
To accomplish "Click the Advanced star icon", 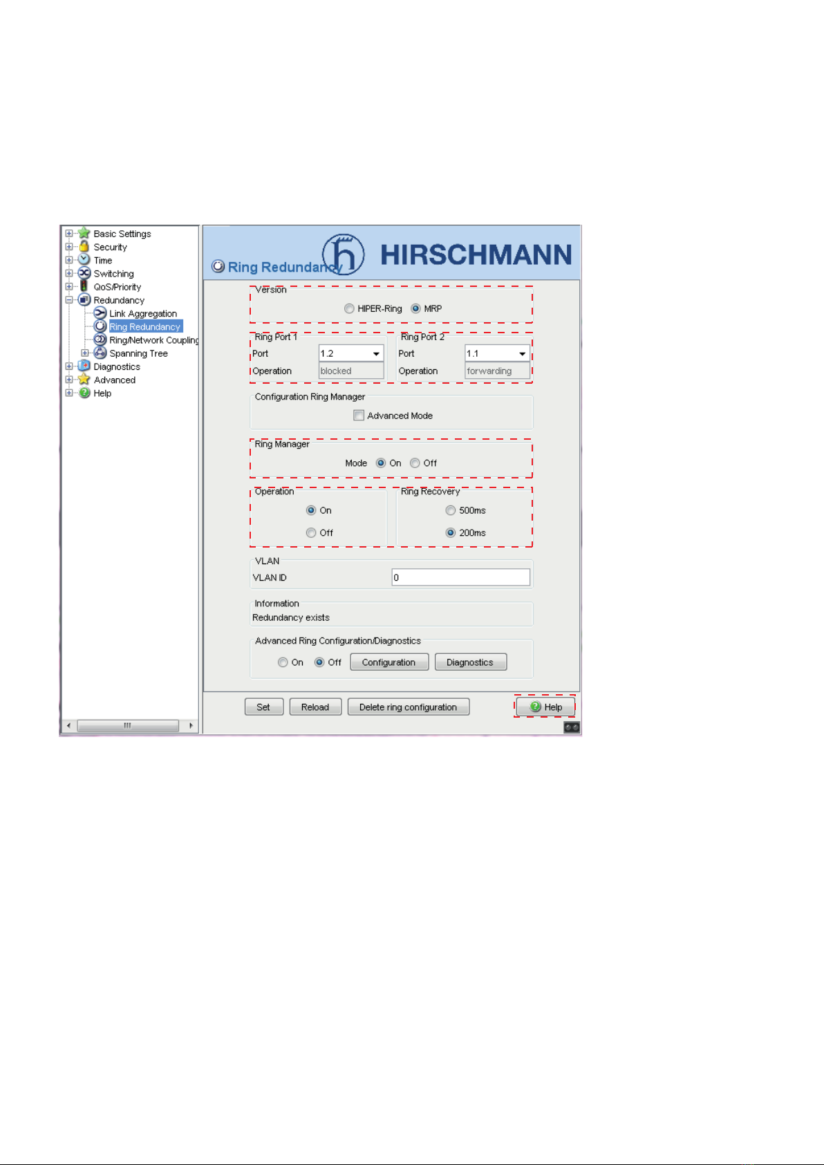I will click(84, 379).
